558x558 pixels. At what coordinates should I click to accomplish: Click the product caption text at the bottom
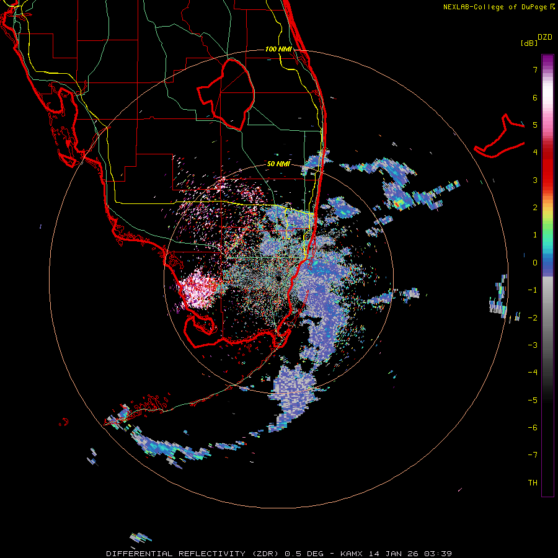coord(279,554)
